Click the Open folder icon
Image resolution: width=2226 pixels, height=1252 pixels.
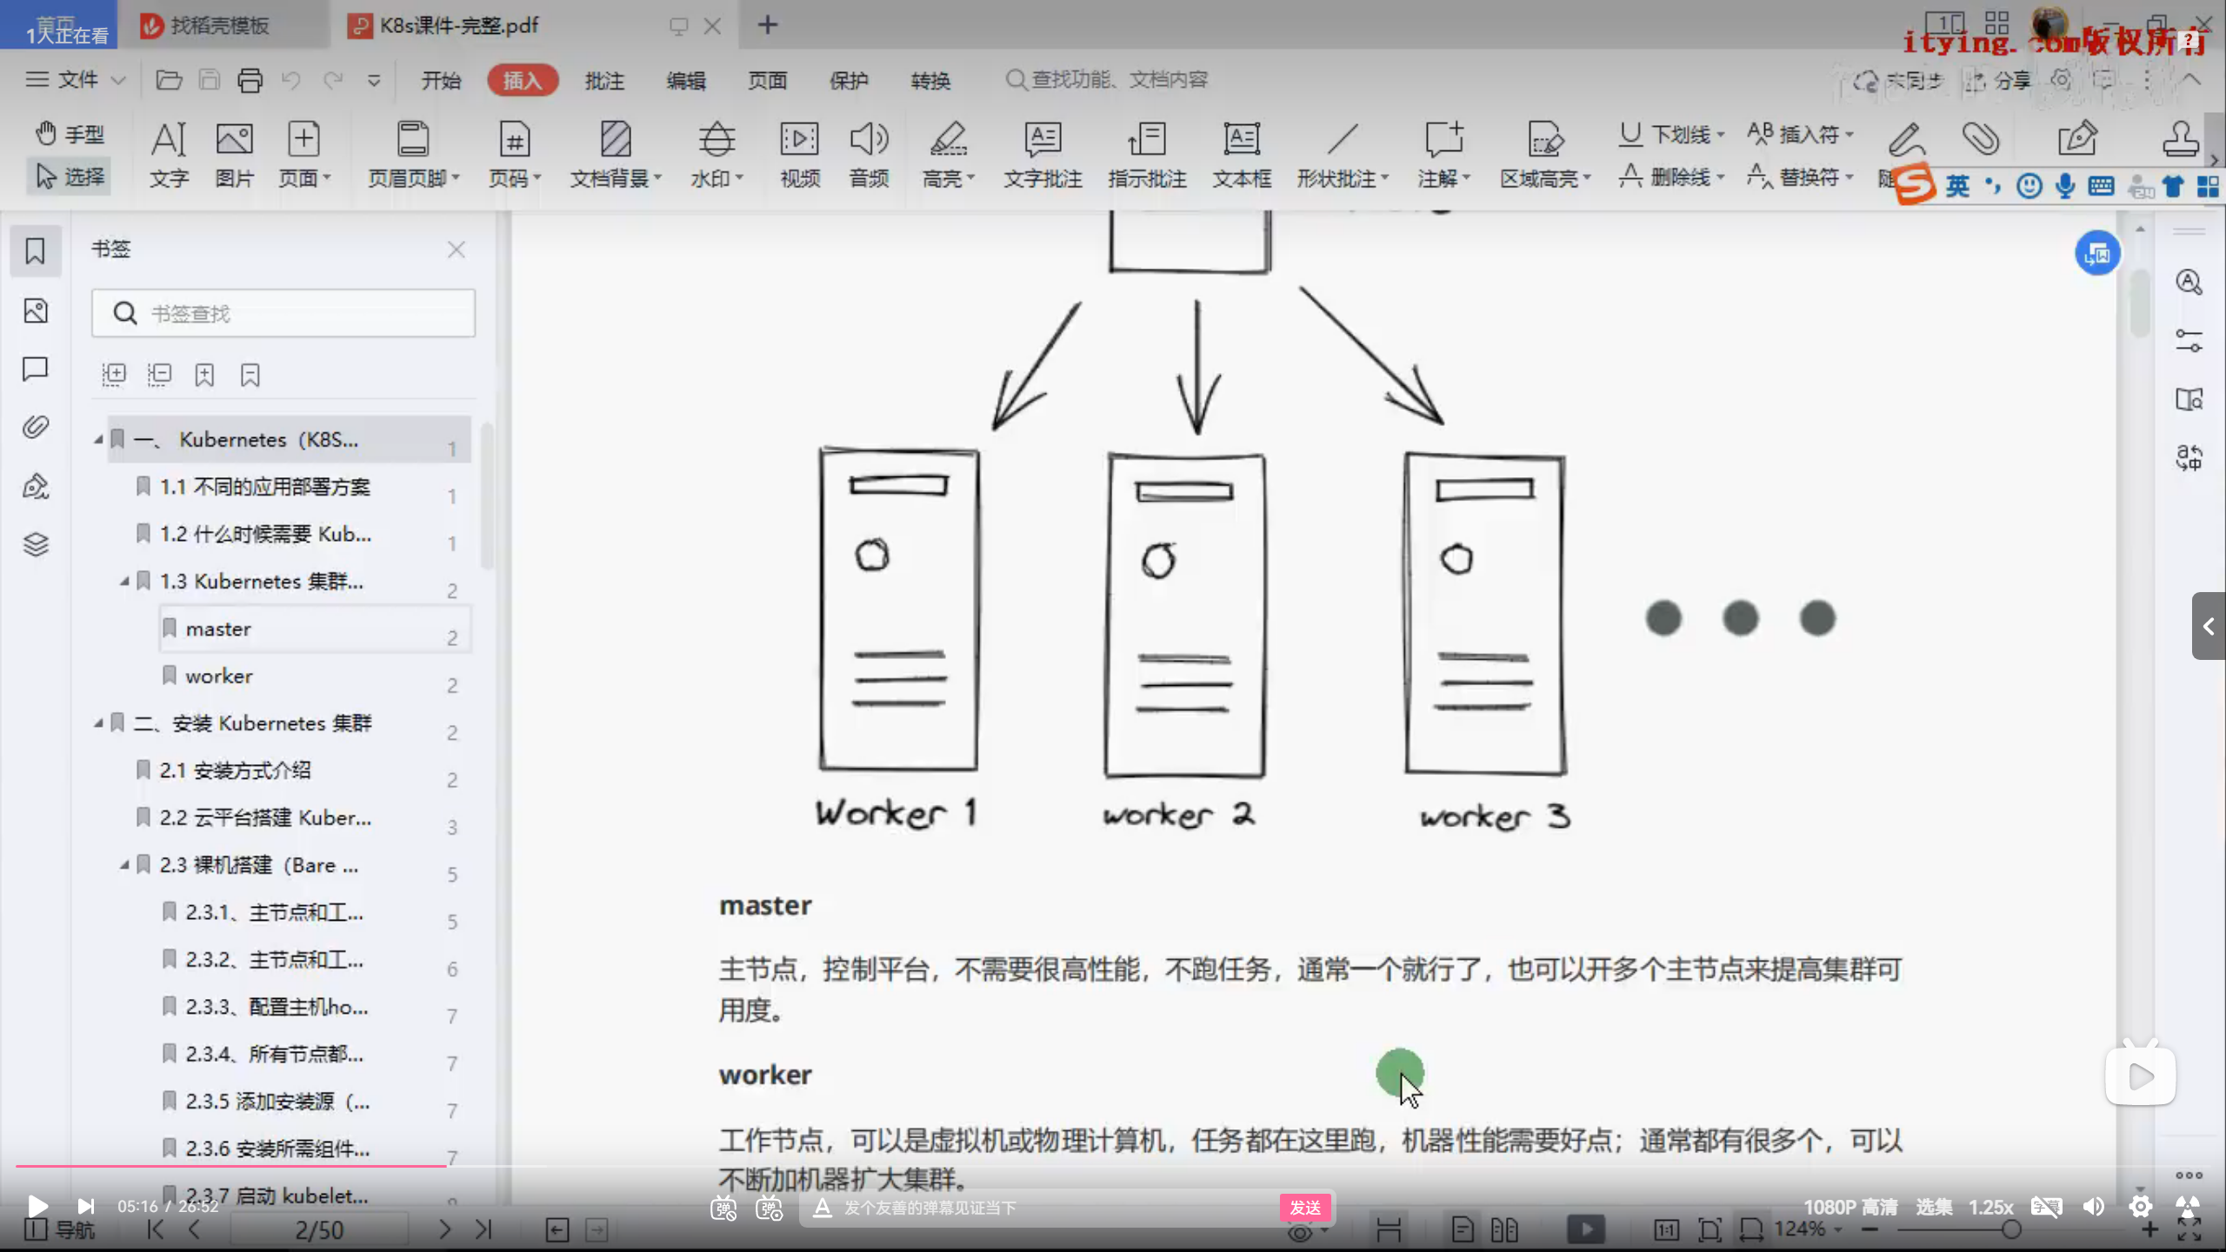[169, 80]
